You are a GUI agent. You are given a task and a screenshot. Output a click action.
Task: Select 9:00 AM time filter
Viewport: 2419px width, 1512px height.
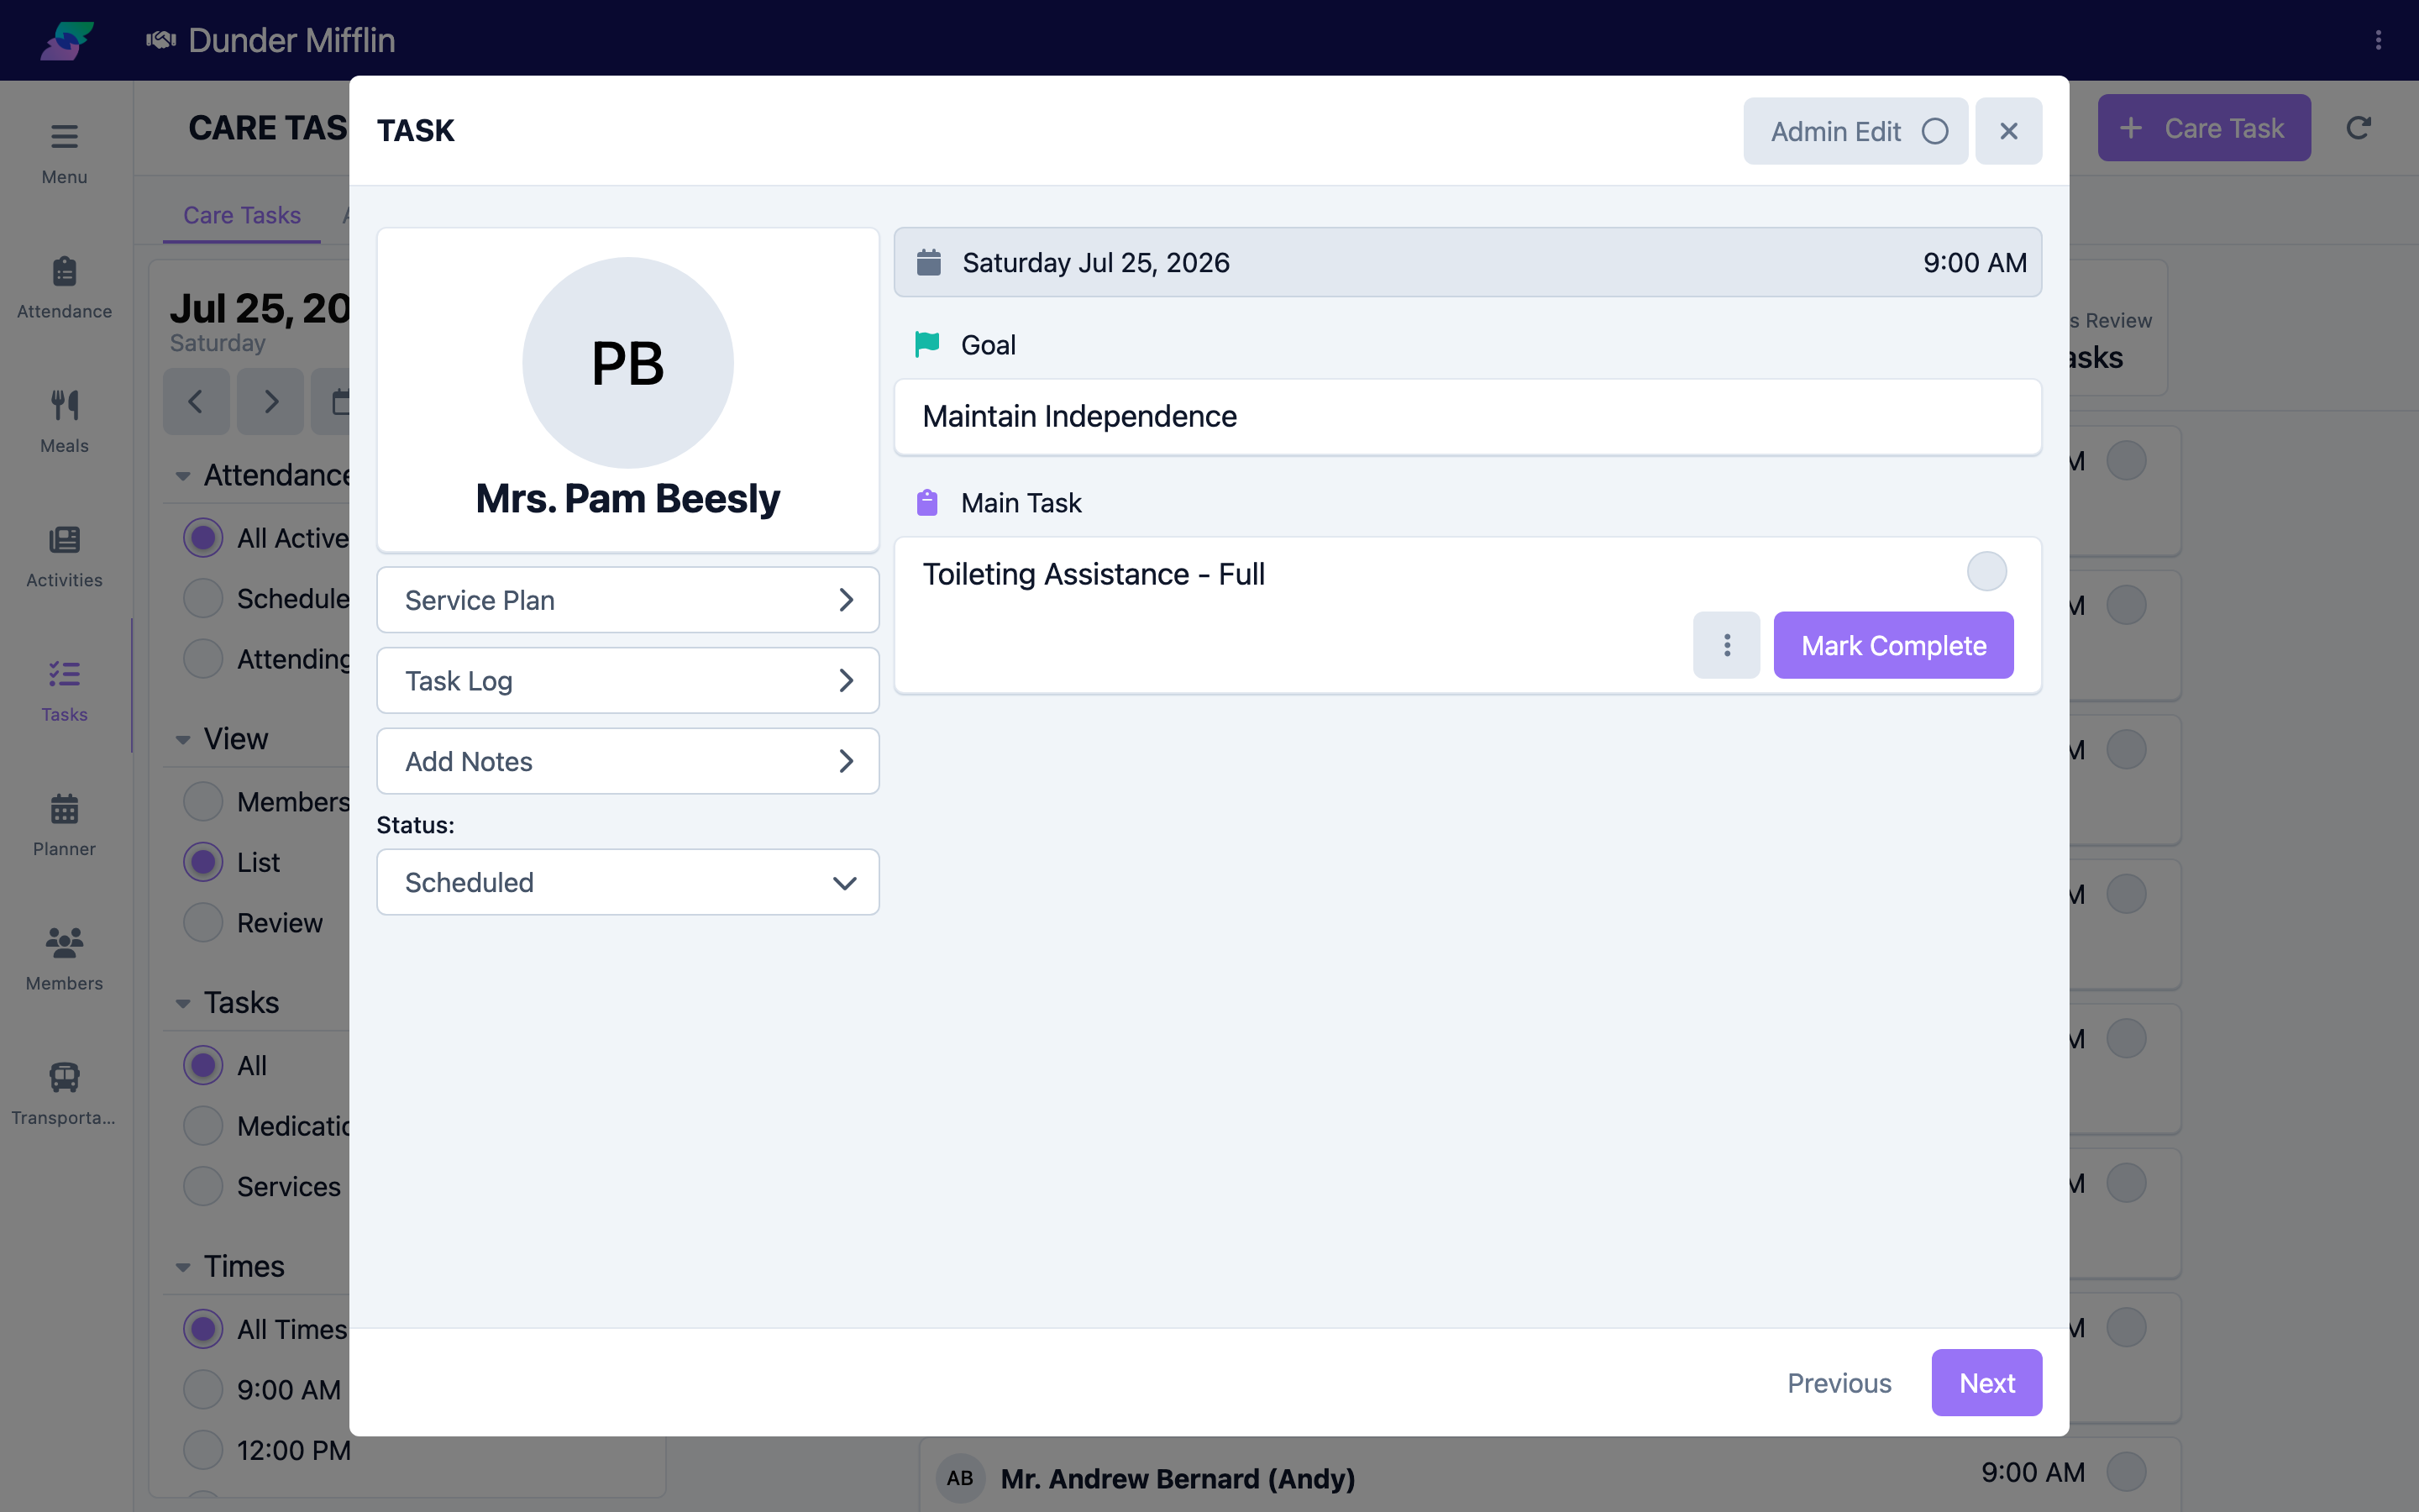[x=203, y=1390]
